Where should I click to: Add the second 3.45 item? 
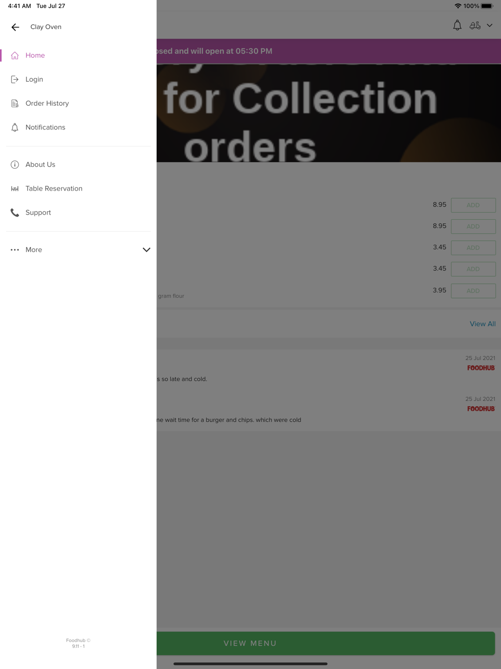pyautogui.click(x=473, y=269)
